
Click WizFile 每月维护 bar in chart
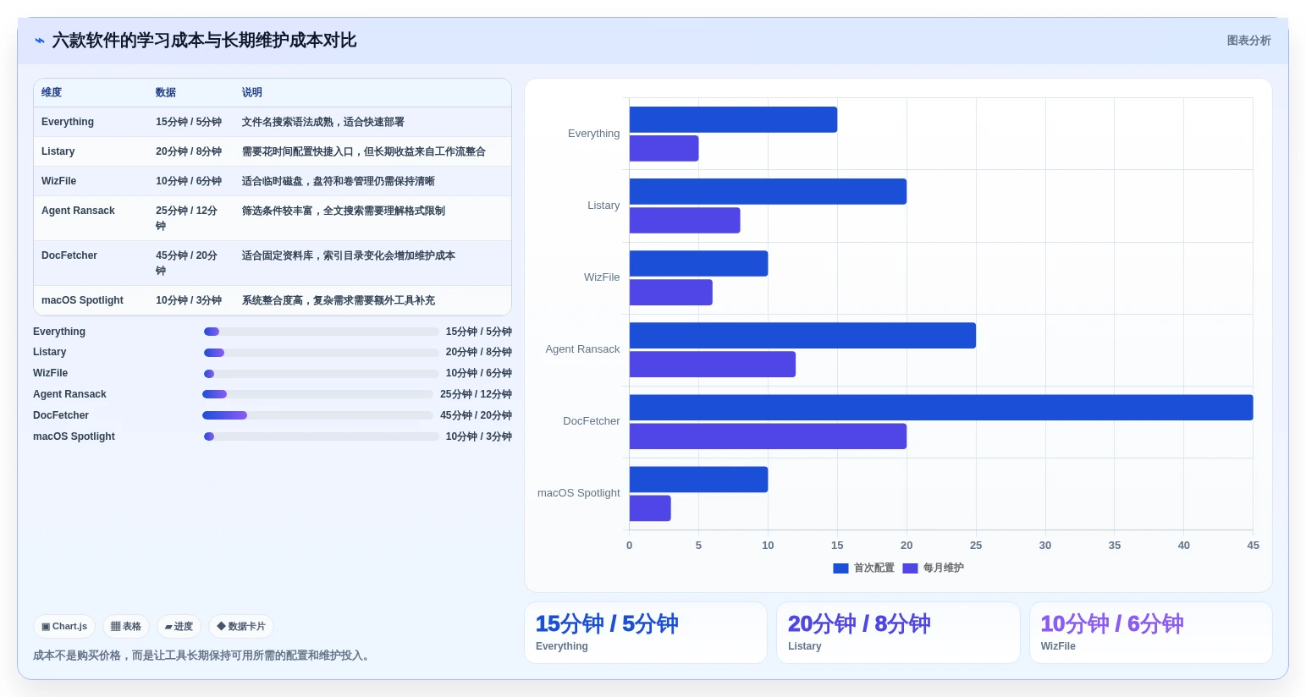coord(671,293)
